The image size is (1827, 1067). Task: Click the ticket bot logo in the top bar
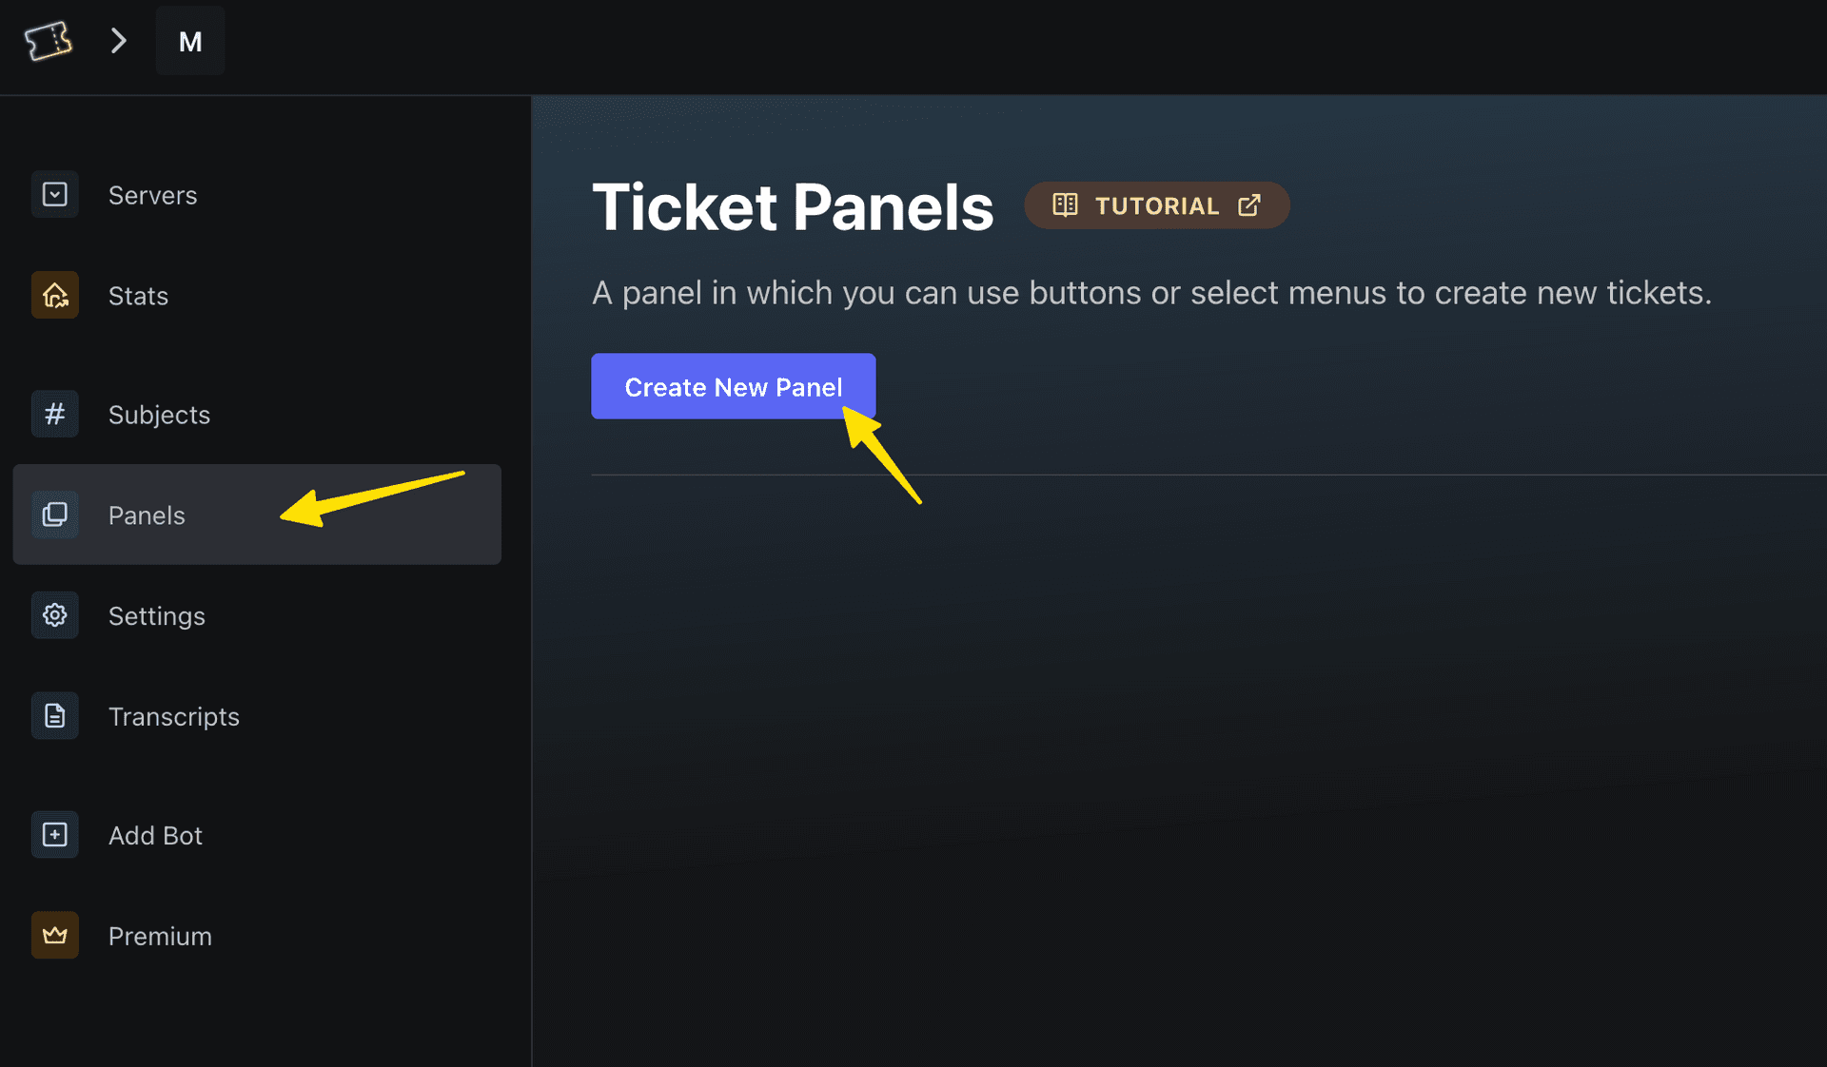coord(49,40)
